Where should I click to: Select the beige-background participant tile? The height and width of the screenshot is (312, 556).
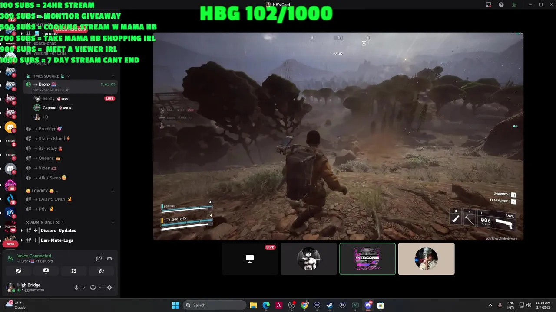426,259
